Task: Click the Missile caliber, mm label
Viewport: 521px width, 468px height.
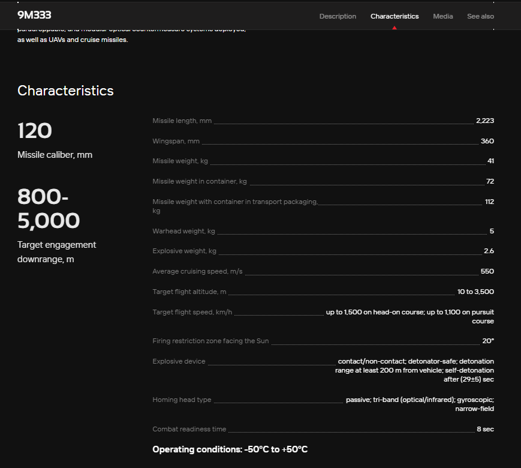Action: tap(55, 155)
